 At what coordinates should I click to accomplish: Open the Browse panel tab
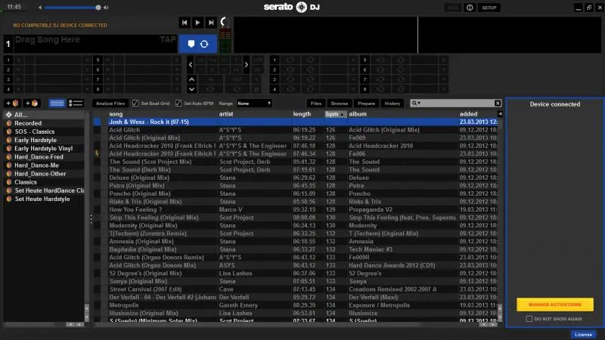[340, 103]
